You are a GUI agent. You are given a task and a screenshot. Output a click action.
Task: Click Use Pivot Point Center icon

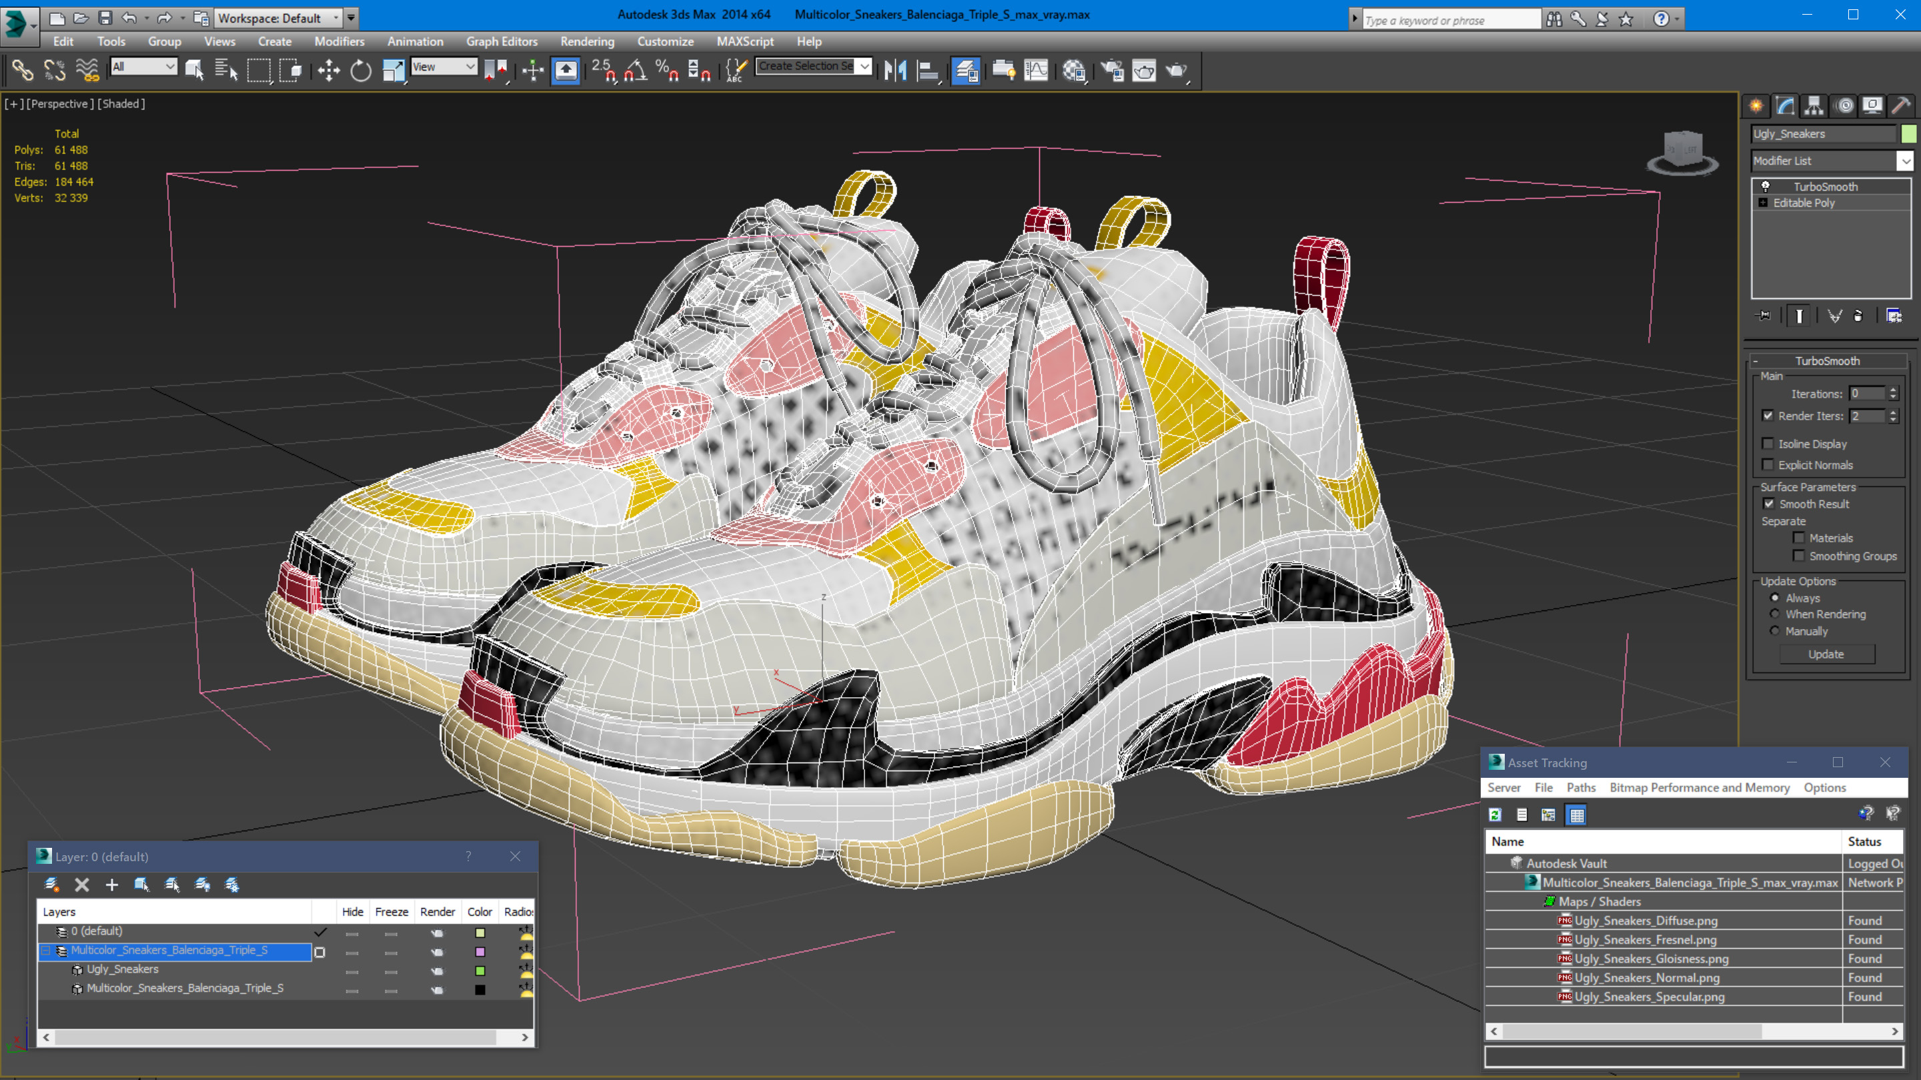[496, 70]
